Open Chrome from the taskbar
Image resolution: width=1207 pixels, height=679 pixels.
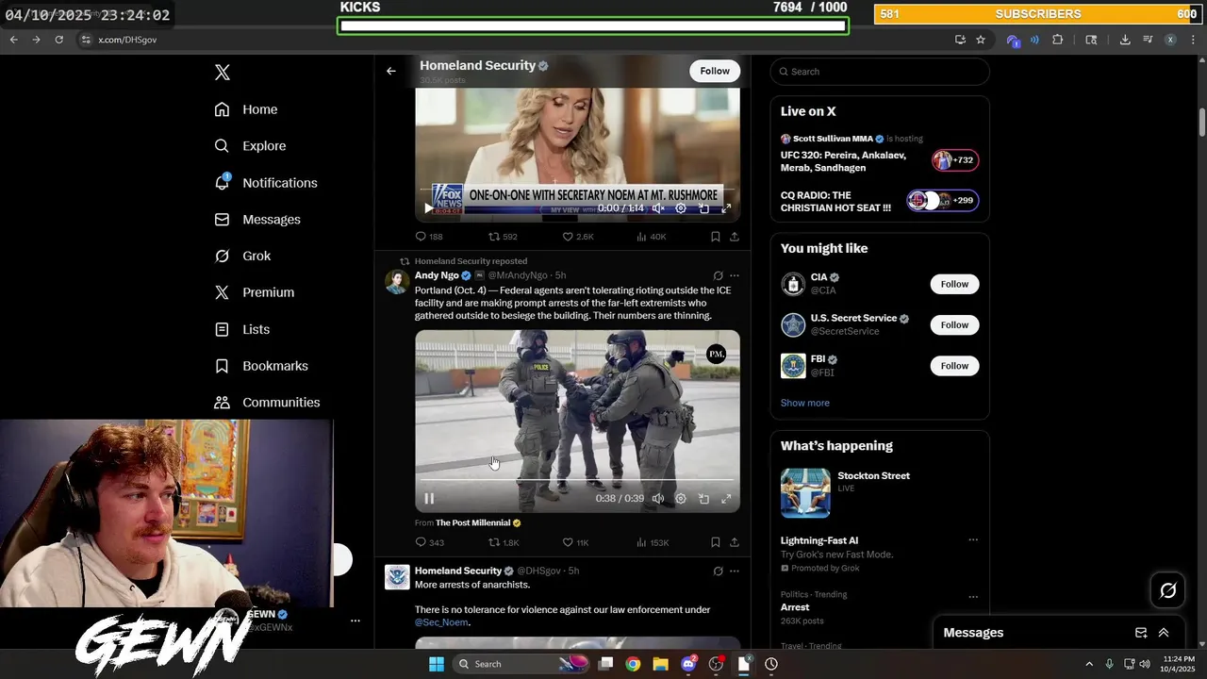tap(633, 664)
